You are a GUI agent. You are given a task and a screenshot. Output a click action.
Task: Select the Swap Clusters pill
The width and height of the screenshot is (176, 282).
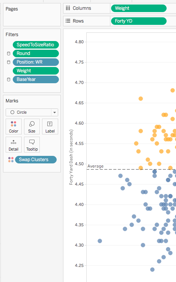pos(36,160)
